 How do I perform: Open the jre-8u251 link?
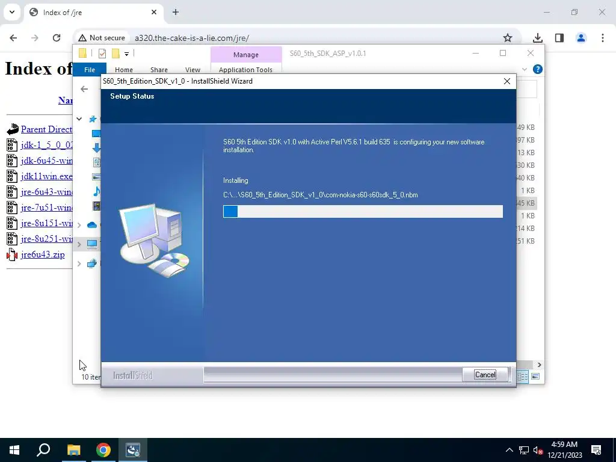[46, 239]
